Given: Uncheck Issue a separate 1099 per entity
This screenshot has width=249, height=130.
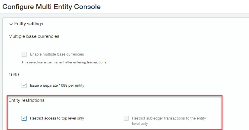Looking at the screenshot, I should [x=24, y=86].
